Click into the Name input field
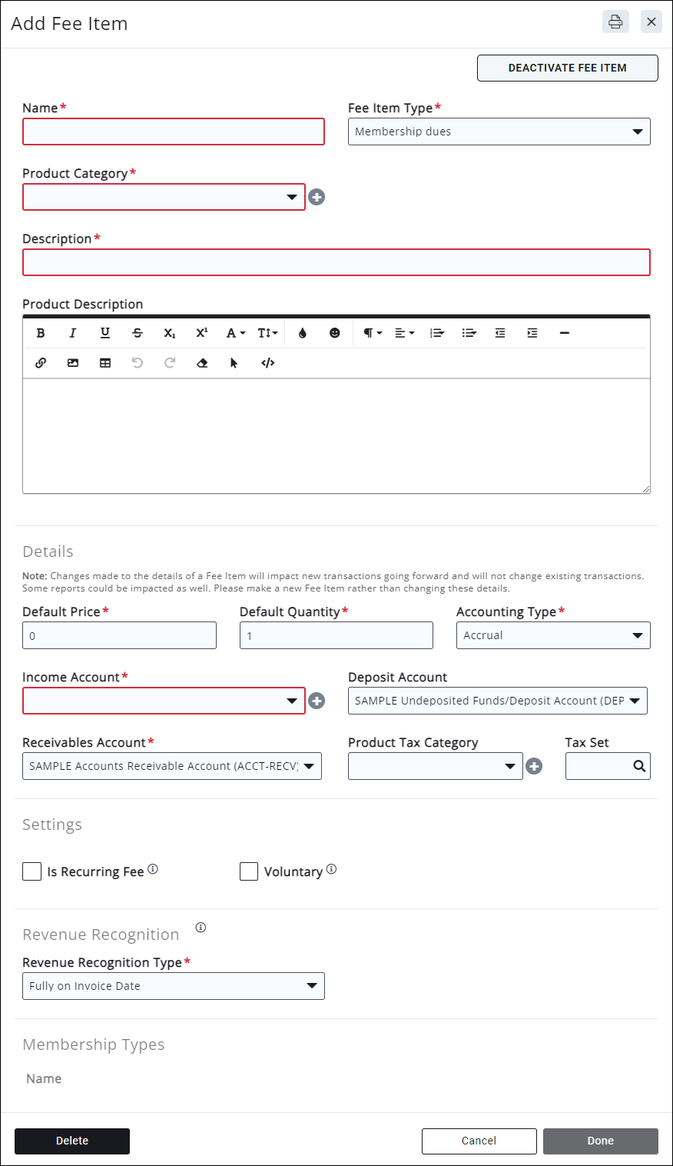This screenshot has width=673, height=1166. point(174,132)
